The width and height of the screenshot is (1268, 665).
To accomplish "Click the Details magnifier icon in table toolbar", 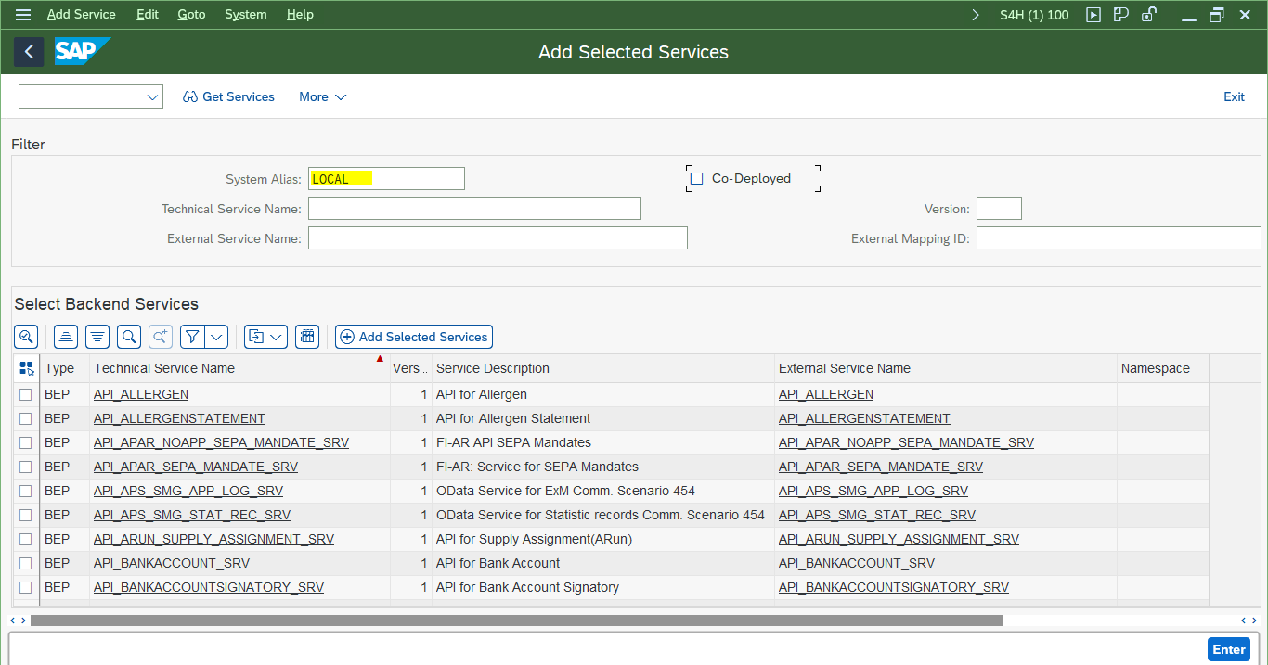I will [x=26, y=337].
